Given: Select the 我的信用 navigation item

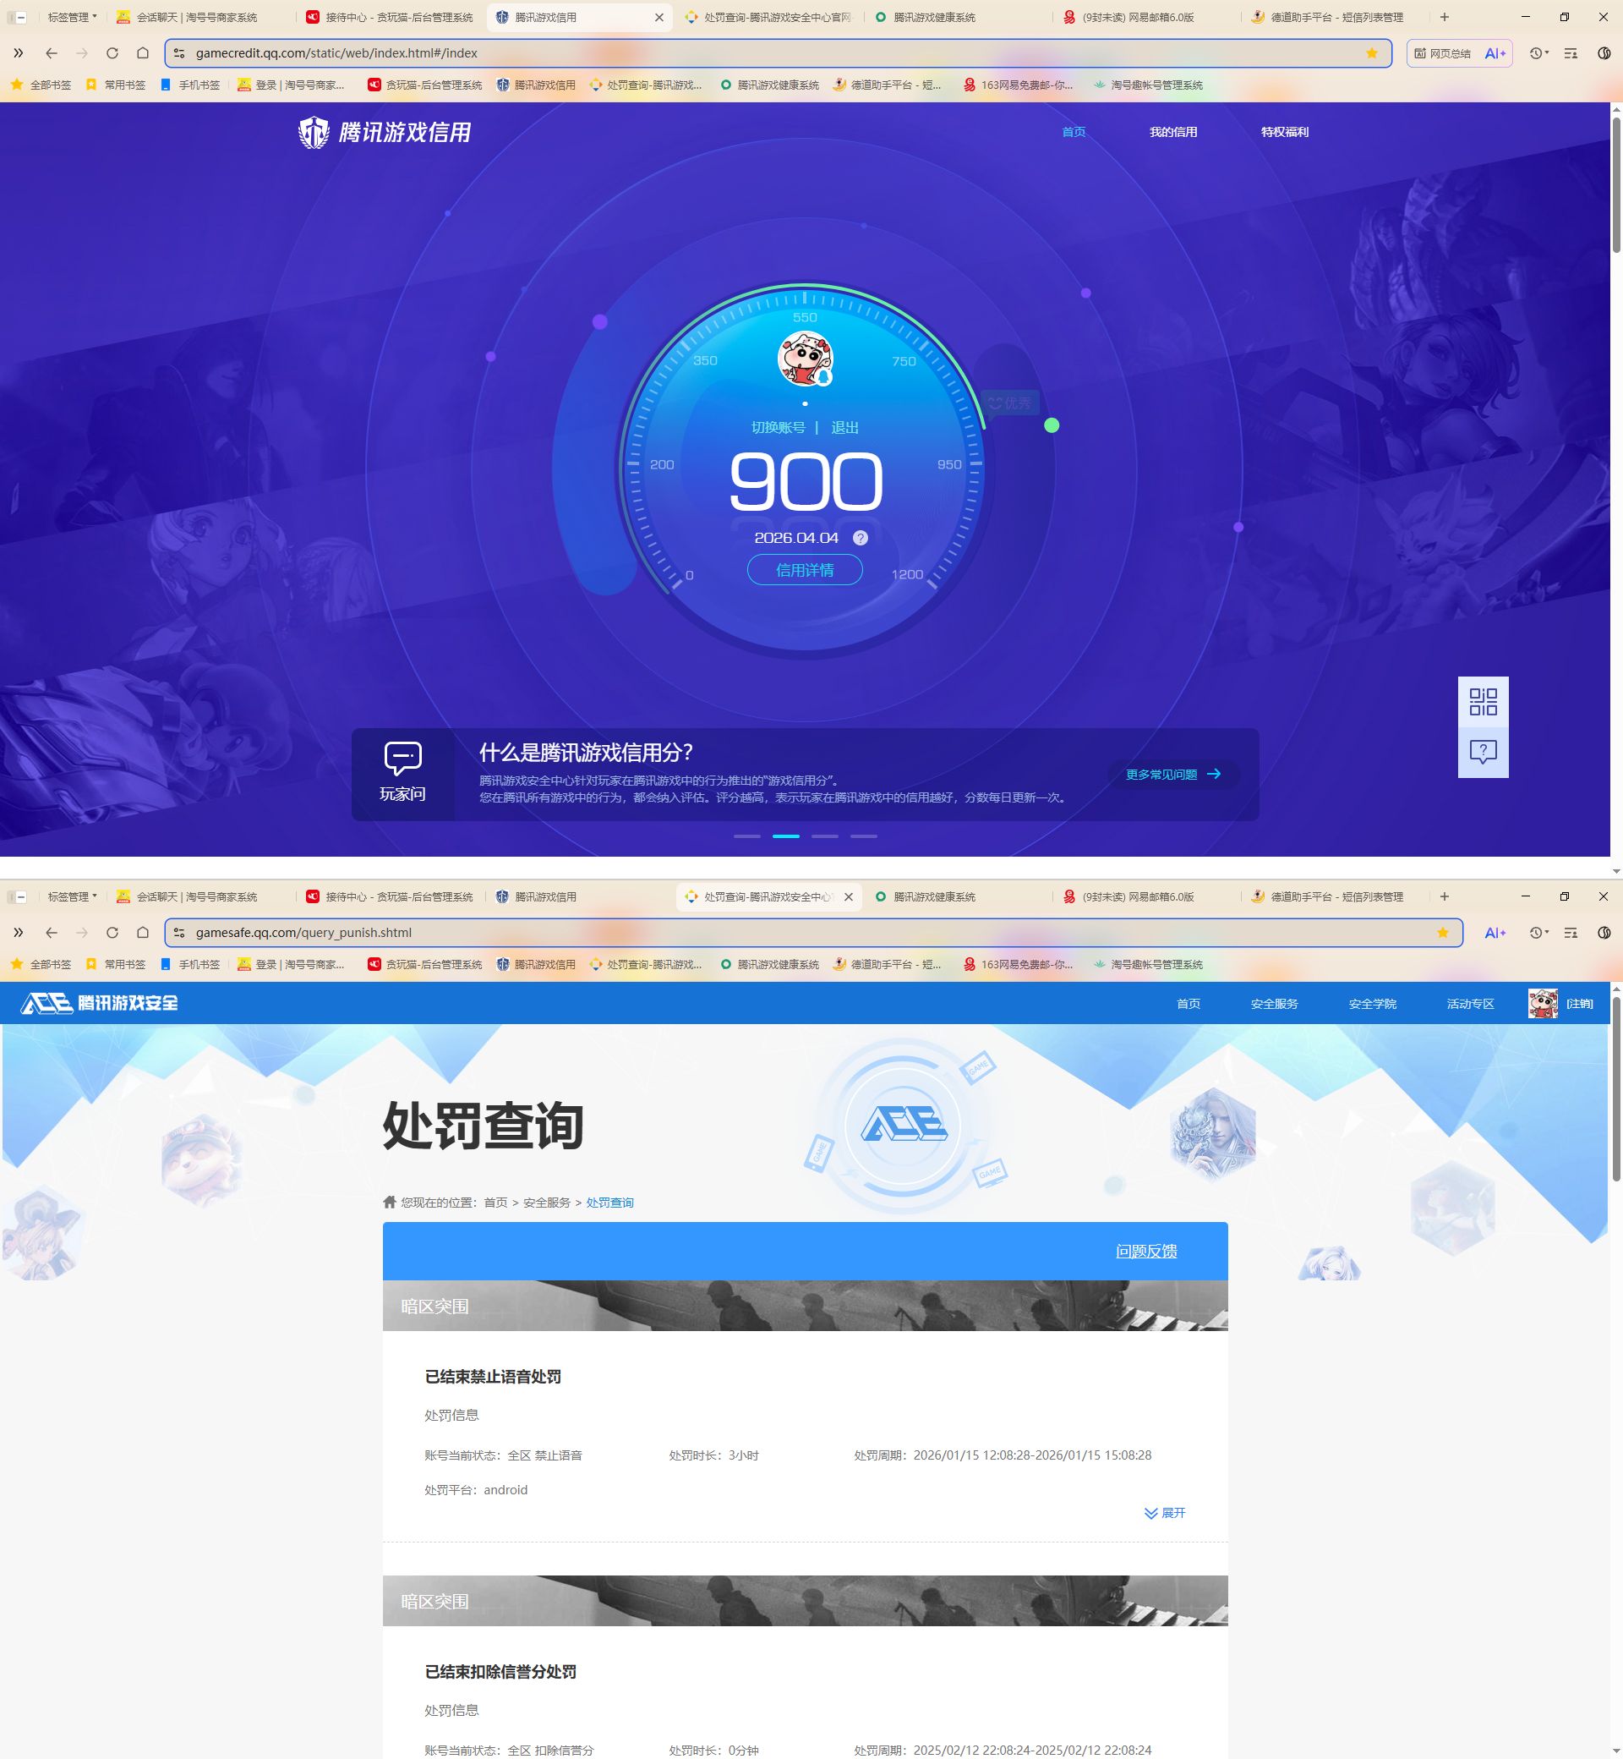Looking at the screenshot, I should coord(1175,132).
